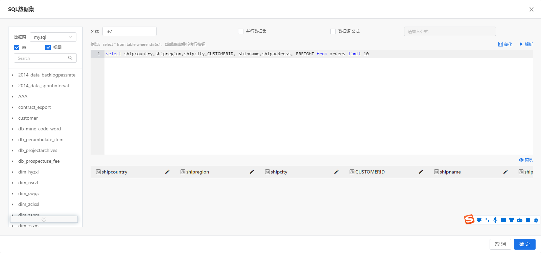Click the double-chevron expand bar under table list
541x253 pixels.
(44, 219)
